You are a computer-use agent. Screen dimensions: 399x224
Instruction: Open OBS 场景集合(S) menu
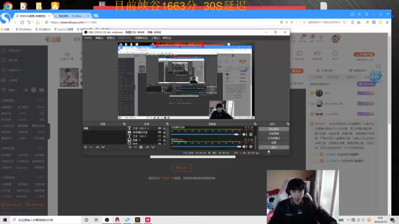[141, 38]
